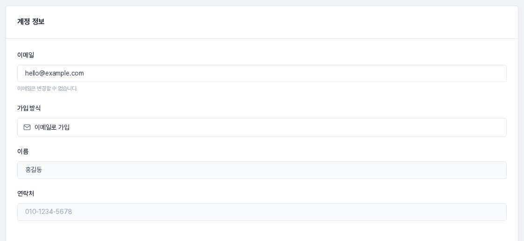
Task: Click the 010-1234-5678 placeholder text
Action: click(x=48, y=212)
